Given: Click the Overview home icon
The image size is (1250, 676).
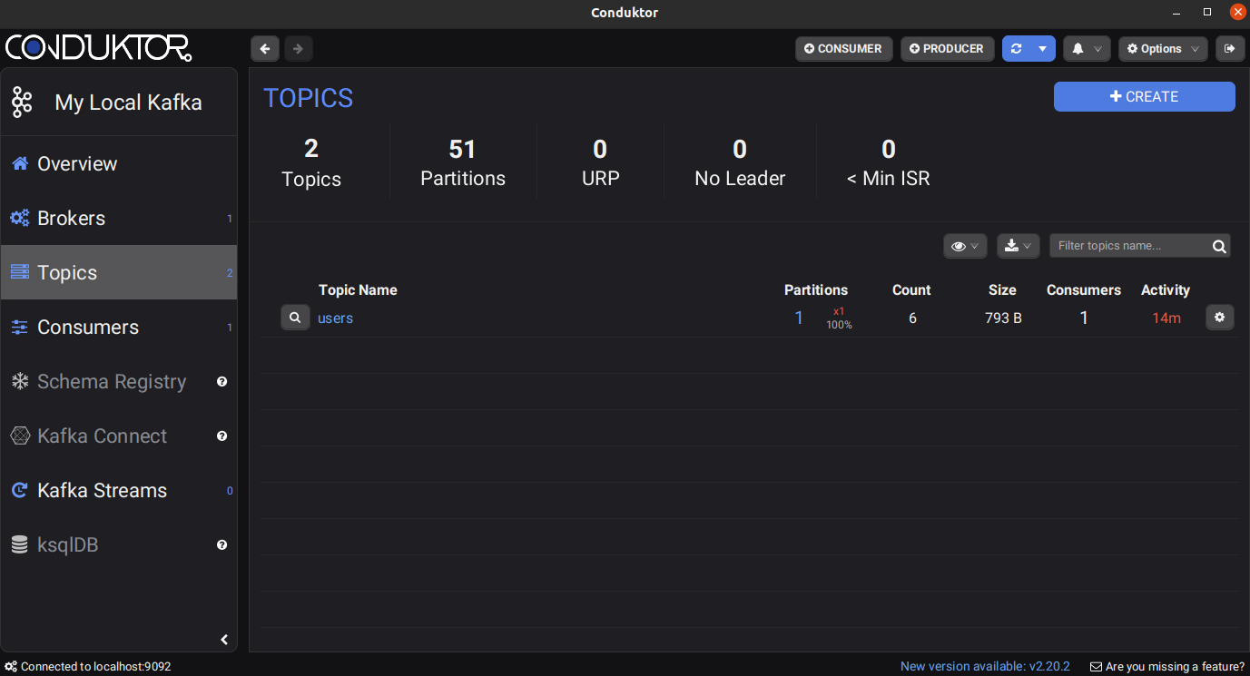Looking at the screenshot, I should (20, 164).
